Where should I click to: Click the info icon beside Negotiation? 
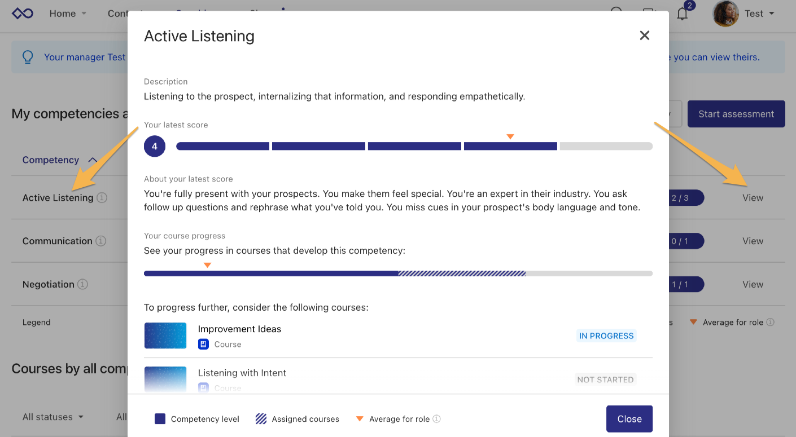pyautogui.click(x=82, y=285)
